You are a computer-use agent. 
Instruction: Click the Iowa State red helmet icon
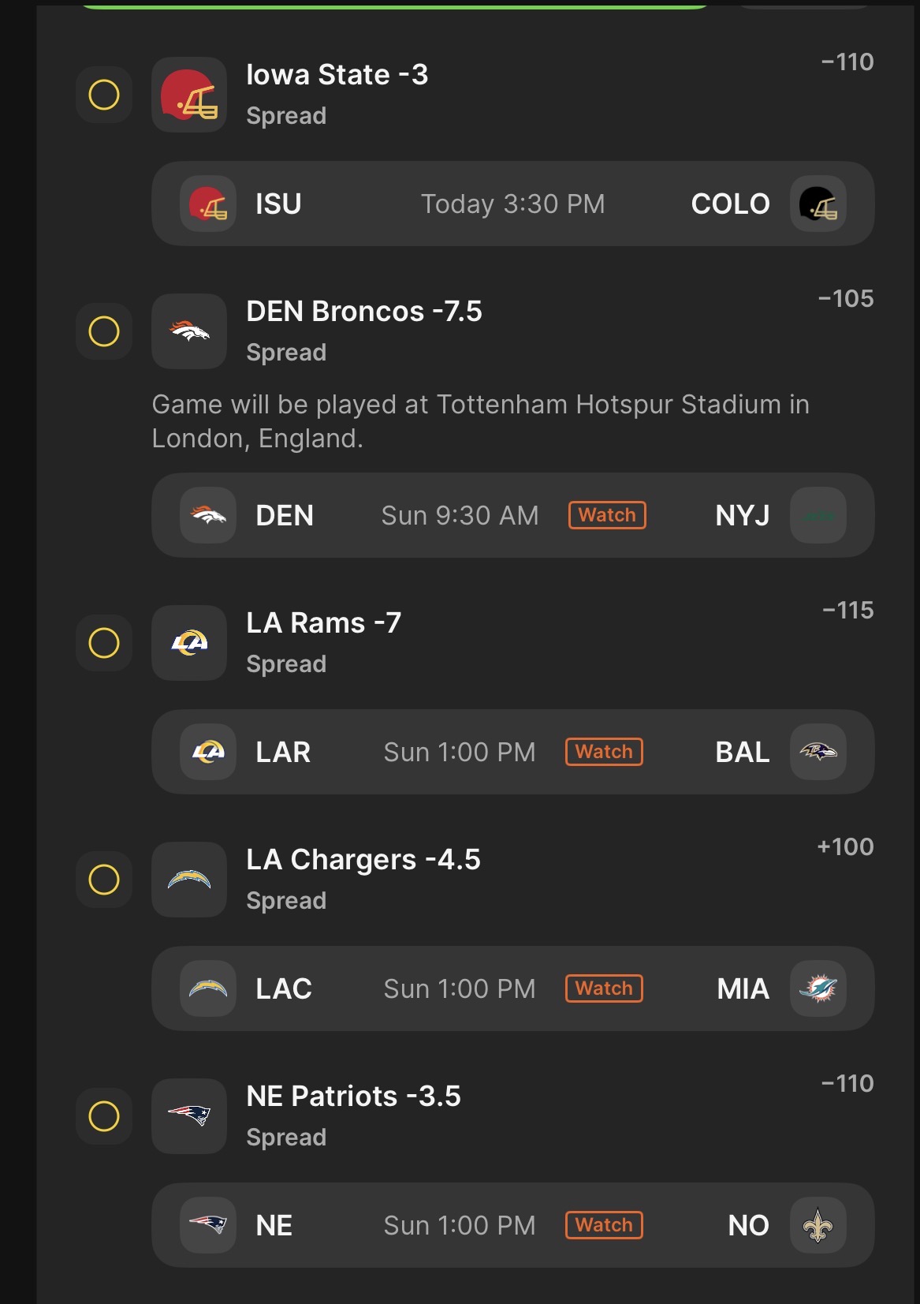(x=189, y=95)
